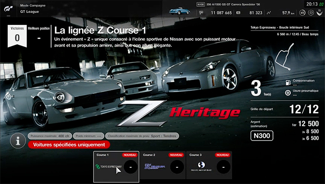Click the Tokyo Expressway - Boucle intérieure Sud text
Image resolution: width=325 pixels, height=184 pixels.
point(279,27)
